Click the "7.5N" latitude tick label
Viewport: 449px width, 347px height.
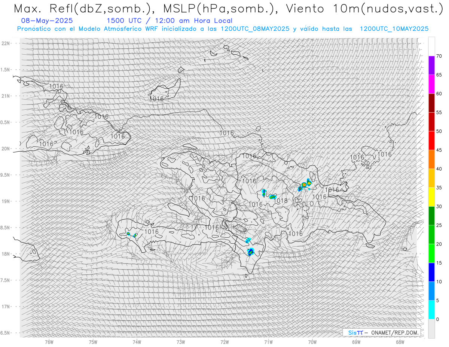coord(6,280)
